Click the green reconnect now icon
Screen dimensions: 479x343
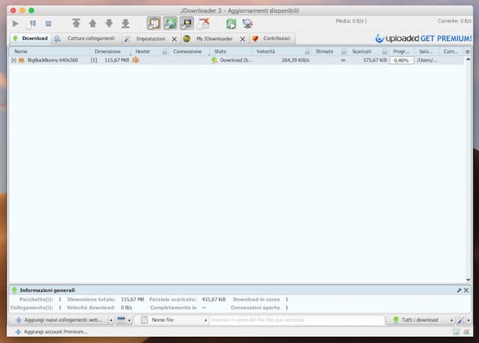point(231,24)
